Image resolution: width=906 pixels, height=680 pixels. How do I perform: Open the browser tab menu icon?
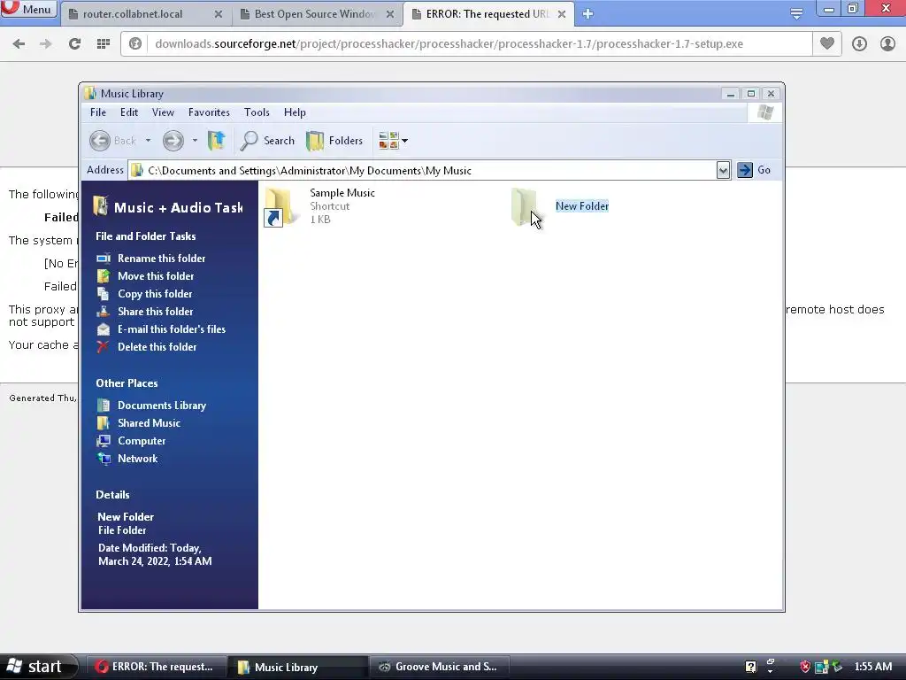click(x=797, y=14)
